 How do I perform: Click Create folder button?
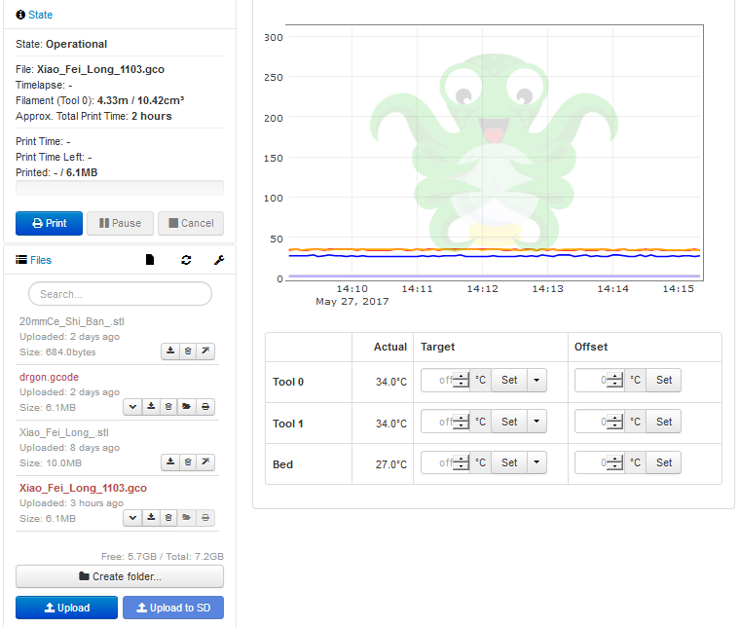[x=120, y=576]
